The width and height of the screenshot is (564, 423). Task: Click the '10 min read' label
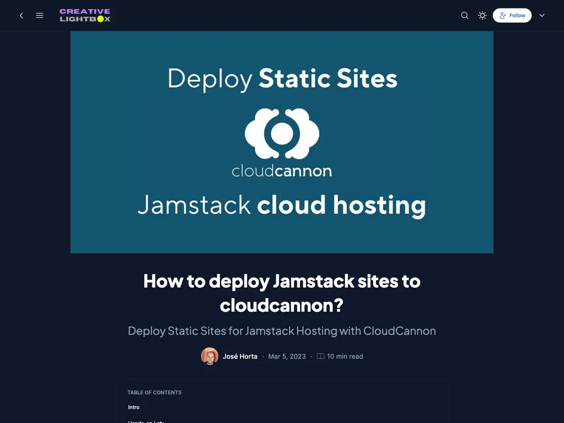(345, 356)
